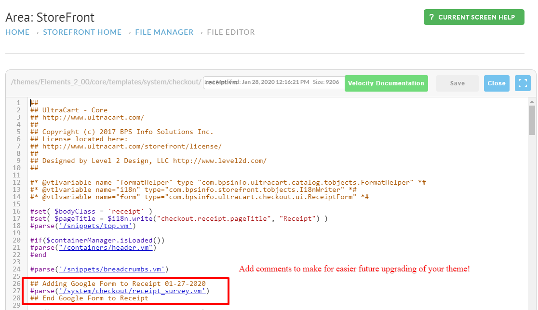Open the /snippets/breadcrumbs.vm link
The image size is (538, 310).
point(112,269)
